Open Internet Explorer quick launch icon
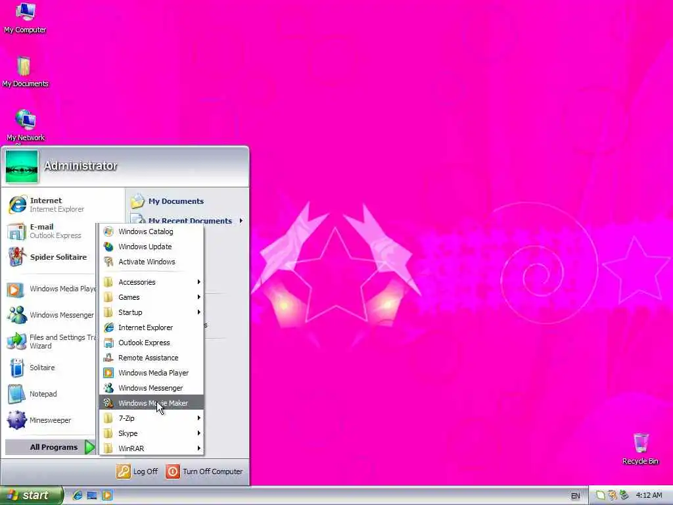The width and height of the screenshot is (673, 505). click(78, 496)
